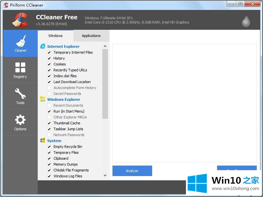Select the System group header
263x197 pixels.
click(x=54, y=141)
